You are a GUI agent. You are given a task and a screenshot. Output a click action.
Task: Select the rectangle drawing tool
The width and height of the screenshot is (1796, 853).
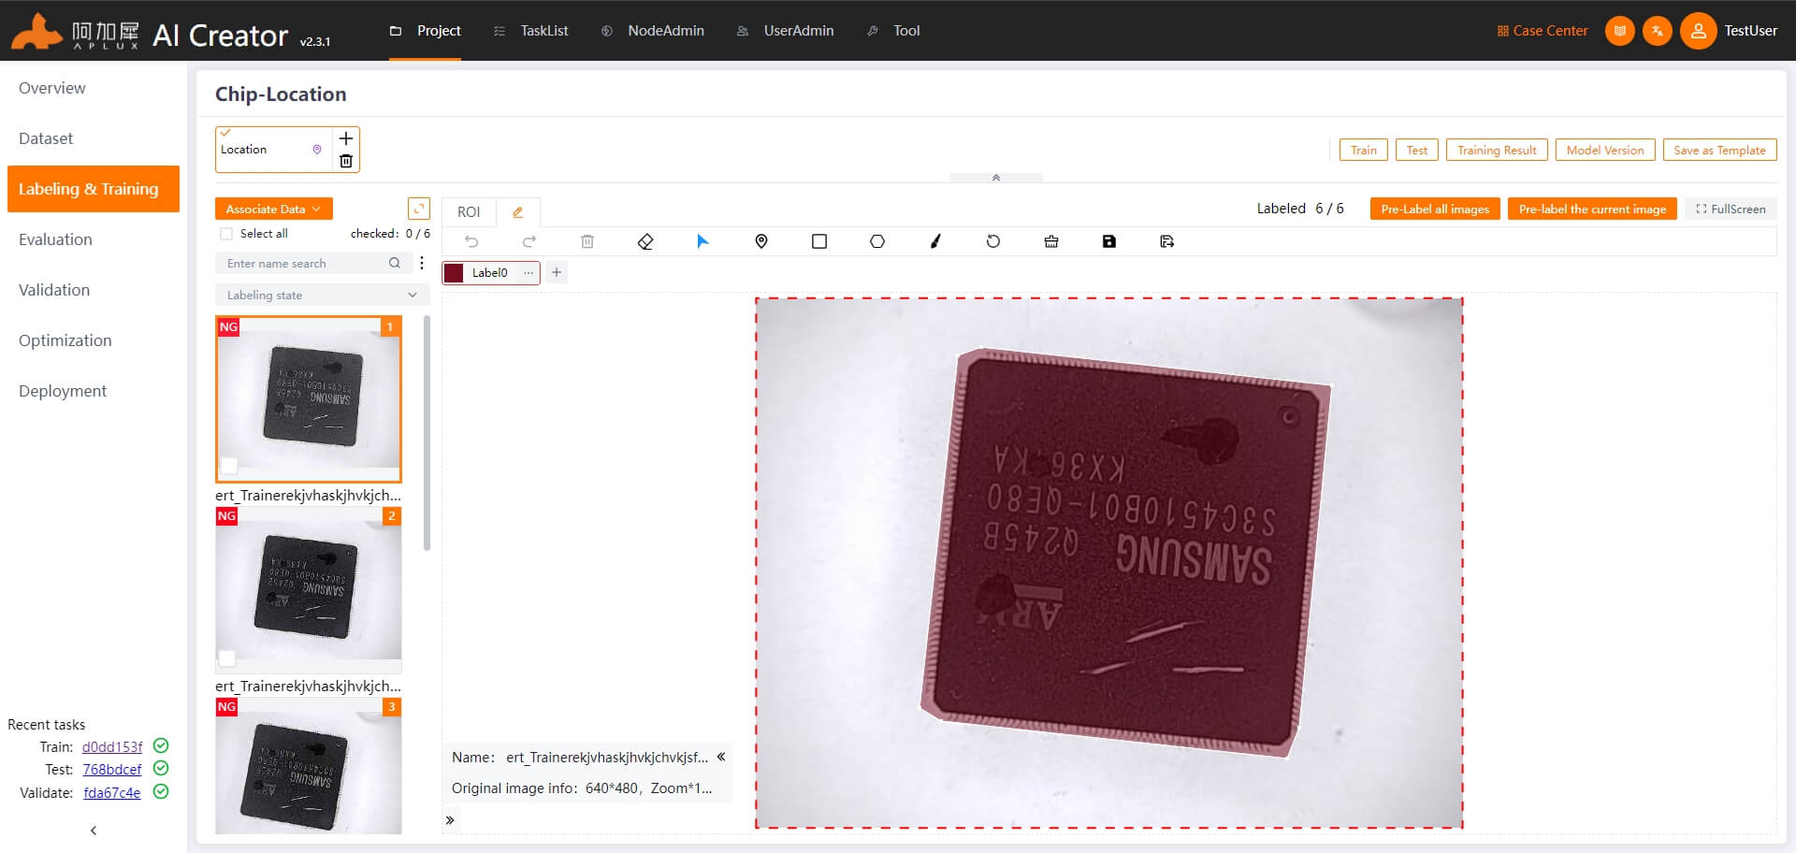click(819, 241)
